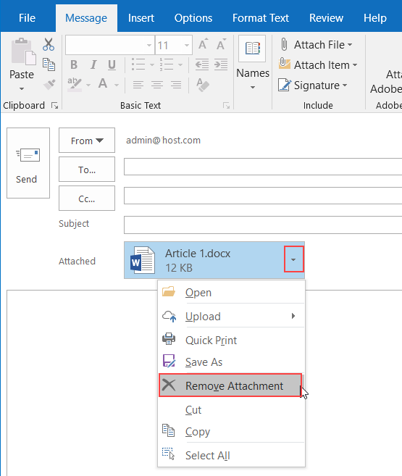Click the Copy icon in Clipboard group
The height and width of the screenshot is (476, 402).
pos(49,64)
